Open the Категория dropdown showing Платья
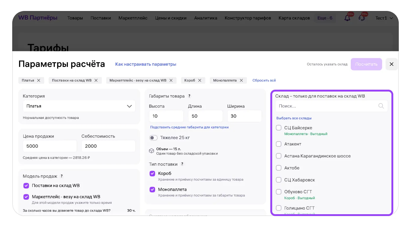Image resolution: width=411 pixels, height=227 pixels. pyautogui.click(x=79, y=106)
